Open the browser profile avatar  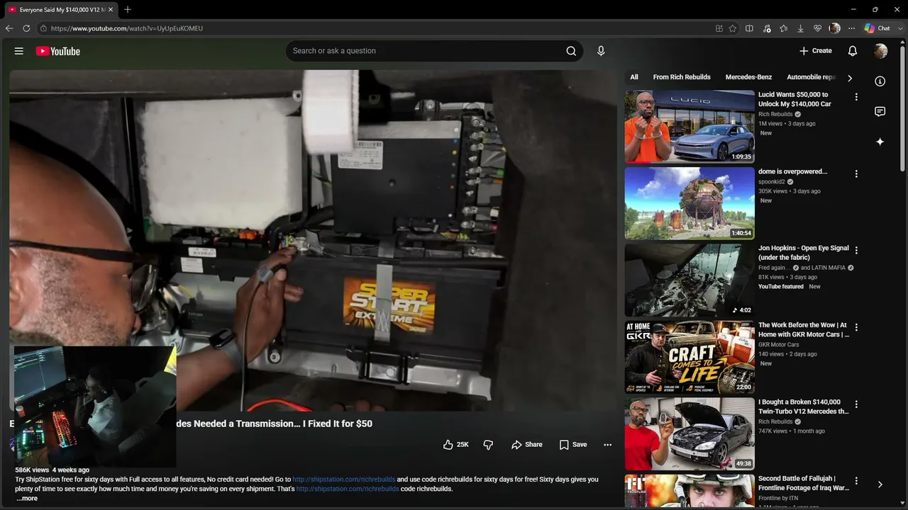point(835,28)
